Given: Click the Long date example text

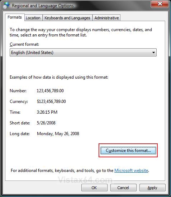Looking at the screenshot, I should 58,134.
